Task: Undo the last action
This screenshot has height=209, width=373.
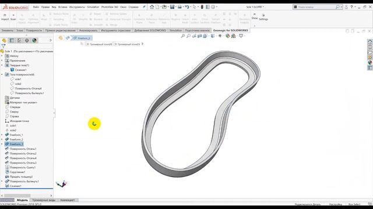Action: coord(187,7)
